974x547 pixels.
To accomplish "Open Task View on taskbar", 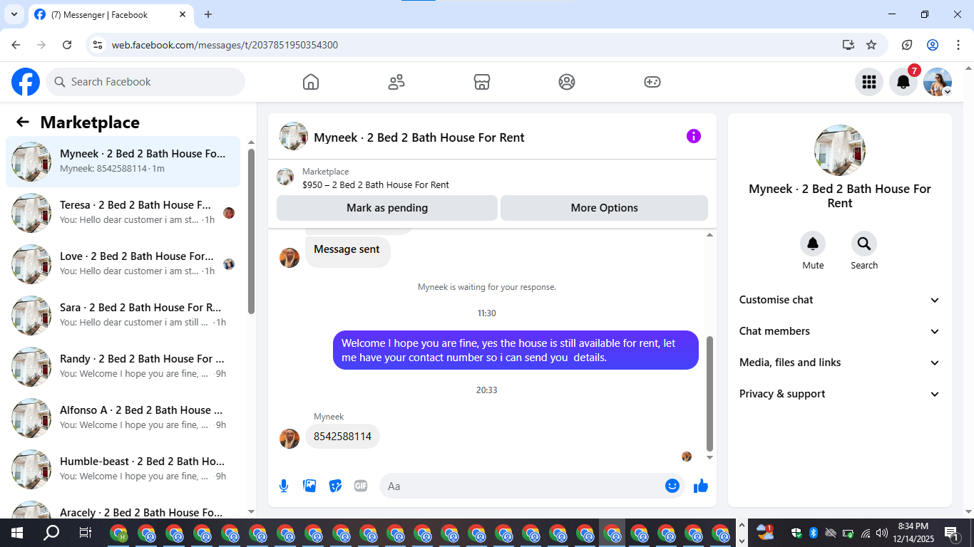I will click(x=86, y=533).
